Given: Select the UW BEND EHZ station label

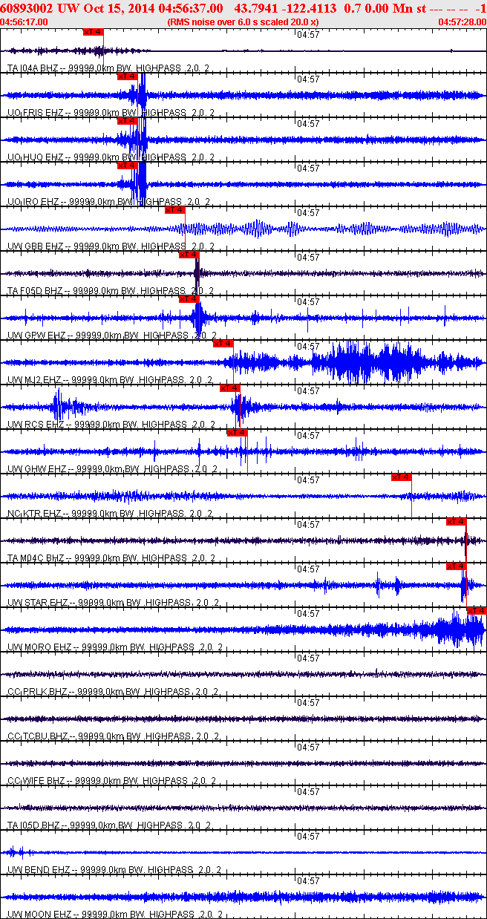Looking at the screenshot, I should pos(113,870).
